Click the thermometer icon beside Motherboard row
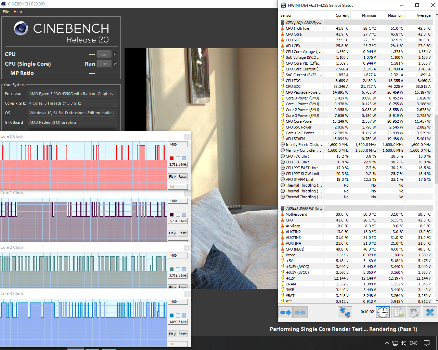Screen dimensions: 438x350 [x=283, y=214]
